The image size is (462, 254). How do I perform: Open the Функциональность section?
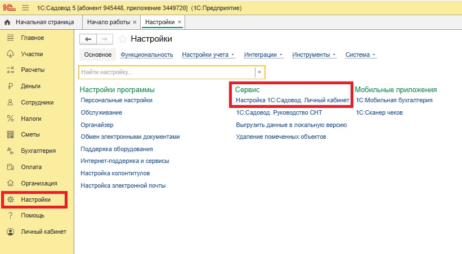pyautogui.click(x=147, y=55)
